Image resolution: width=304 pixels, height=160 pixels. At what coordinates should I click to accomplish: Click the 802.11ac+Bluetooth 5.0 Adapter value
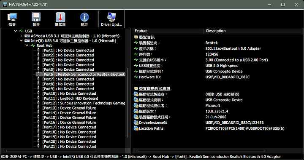[x=233, y=48]
